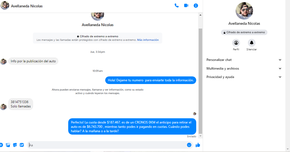Start a voice call with Avellaneda Nicolas

tap(177, 5)
